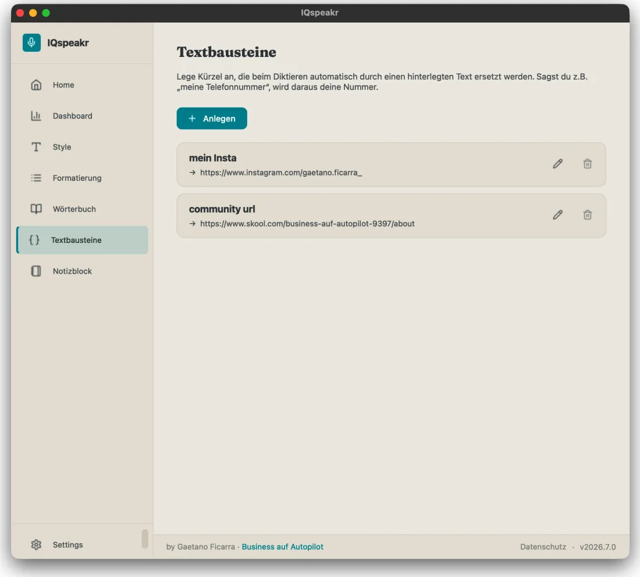Click the Style letter T icon

[36, 147]
